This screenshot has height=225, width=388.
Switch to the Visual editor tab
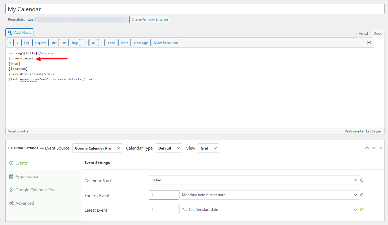point(363,34)
